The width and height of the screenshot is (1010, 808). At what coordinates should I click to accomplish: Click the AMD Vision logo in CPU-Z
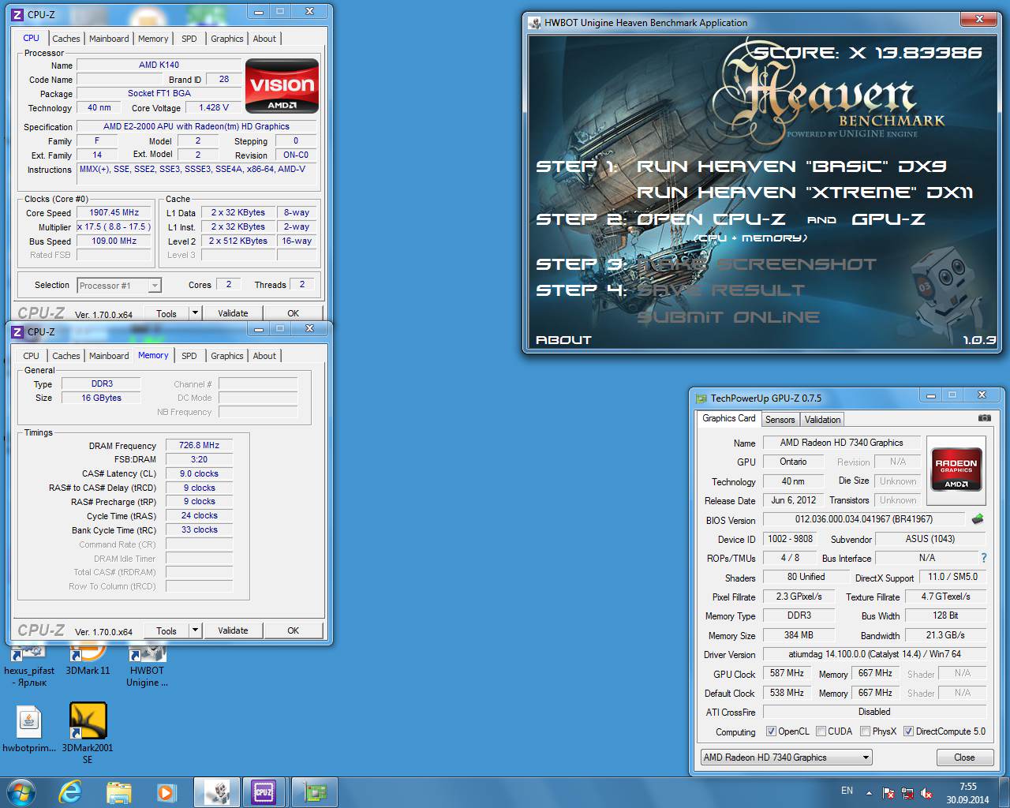[x=282, y=85]
